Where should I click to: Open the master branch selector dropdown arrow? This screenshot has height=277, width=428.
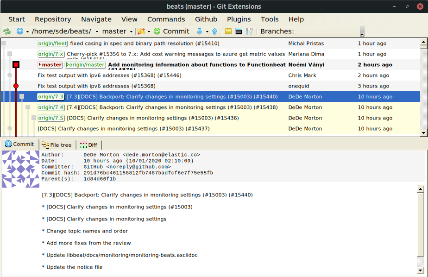(x=131, y=31)
